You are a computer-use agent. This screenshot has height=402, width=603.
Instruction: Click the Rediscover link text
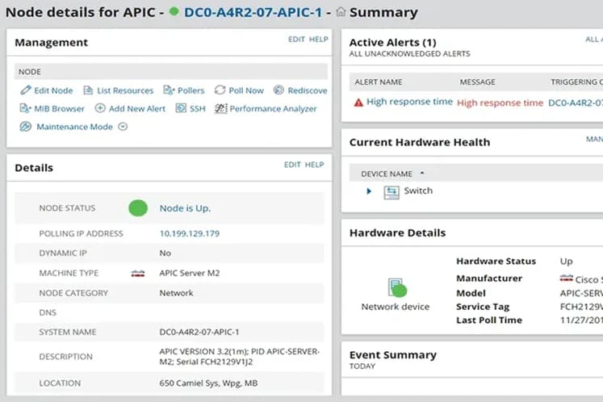(308, 90)
